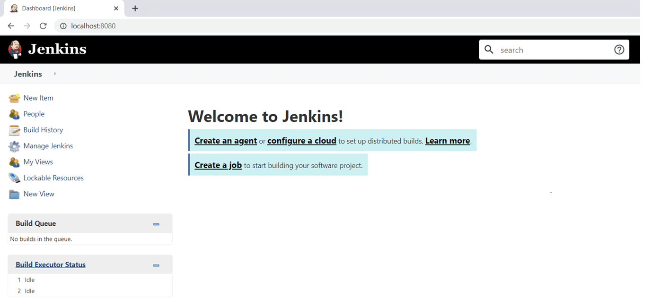This screenshot has height=307, width=669.
Task: Click the localhost:8080 address bar
Action: click(x=347, y=26)
